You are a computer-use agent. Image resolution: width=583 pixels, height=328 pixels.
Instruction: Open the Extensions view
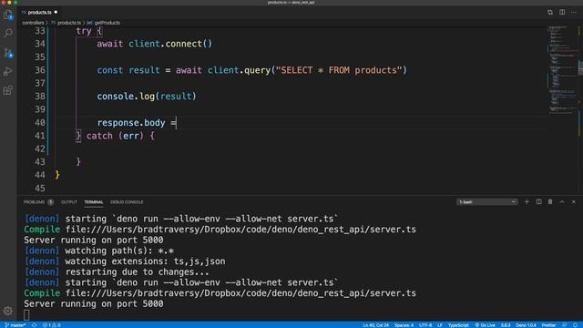click(8, 90)
